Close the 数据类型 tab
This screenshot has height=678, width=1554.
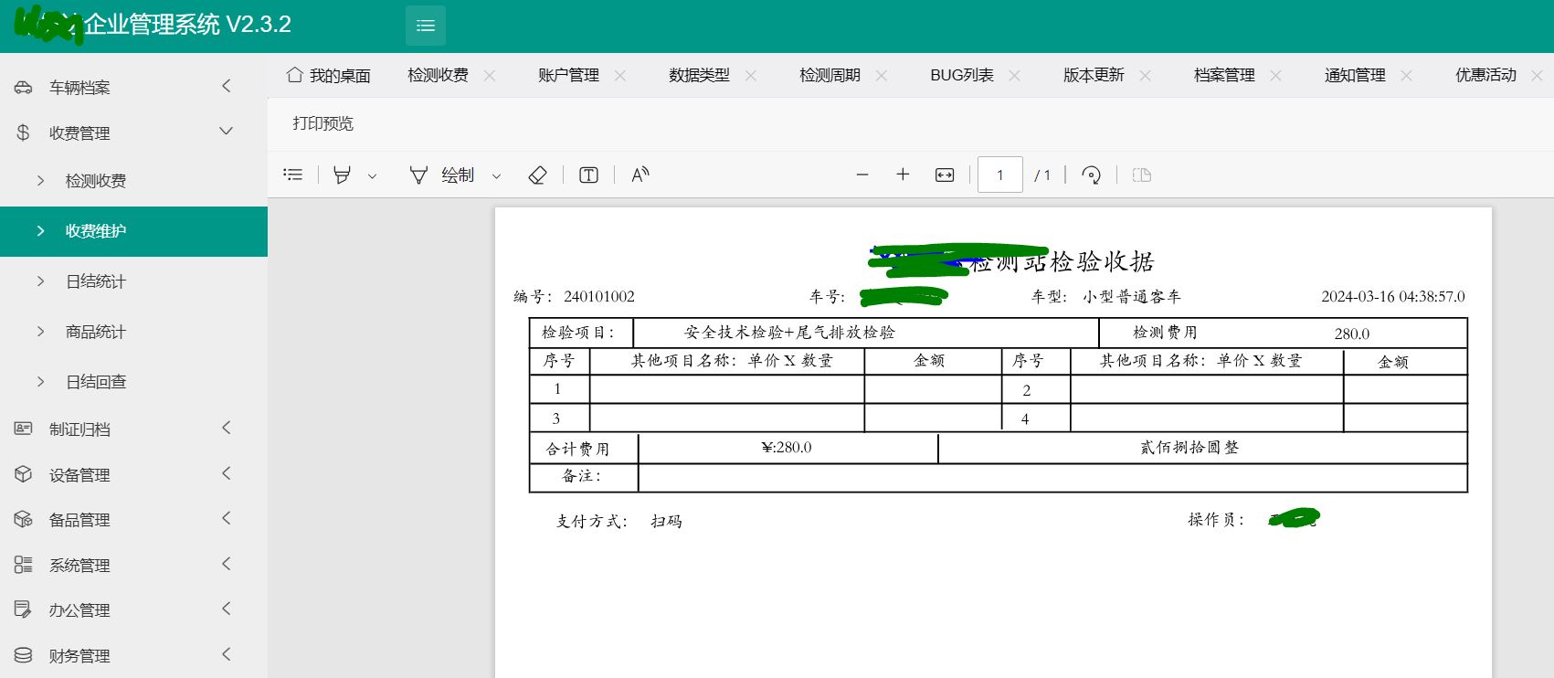(x=751, y=76)
